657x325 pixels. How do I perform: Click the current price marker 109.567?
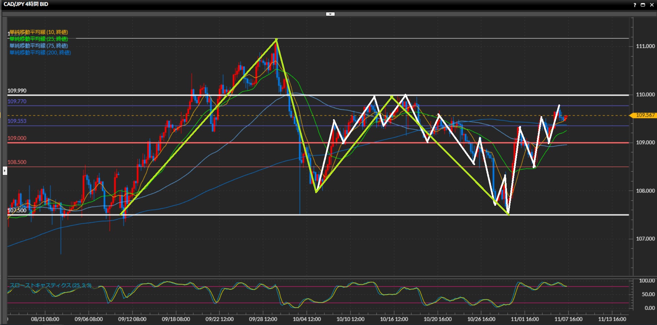(x=644, y=115)
